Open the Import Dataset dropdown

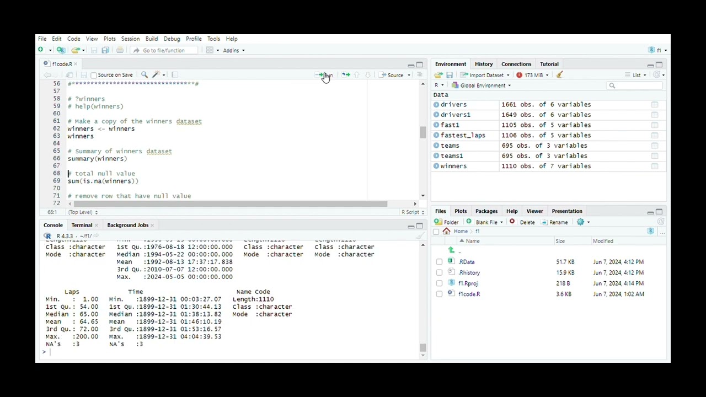[485, 75]
